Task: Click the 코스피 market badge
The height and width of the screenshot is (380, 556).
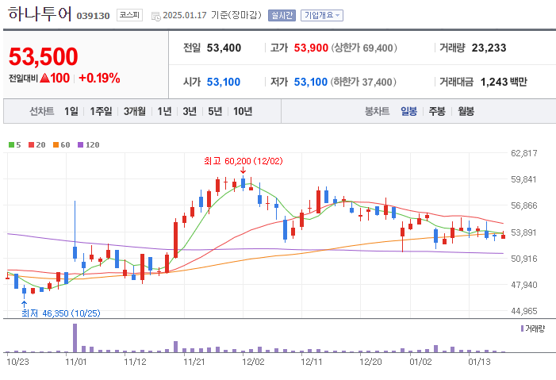Action: pyautogui.click(x=129, y=15)
